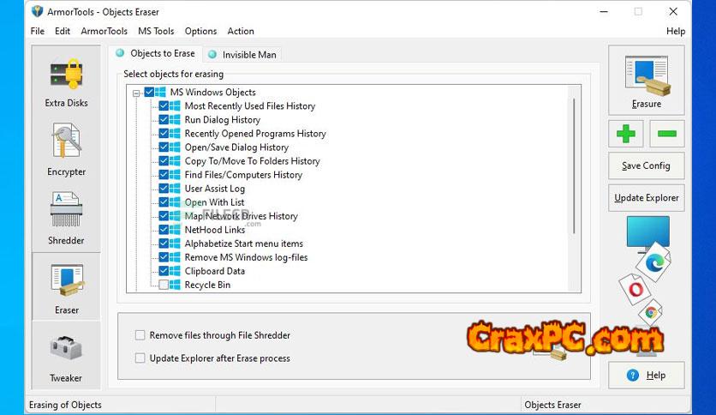The image size is (716, 415).
Task: Open the File menu
Action: click(38, 31)
